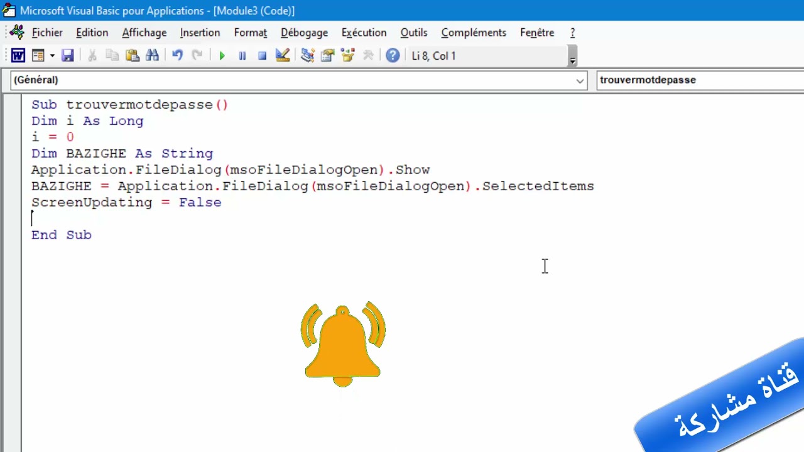Viewport: 804px width, 452px height.
Task: Toggle Design Mode icon
Action: coord(282,56)
